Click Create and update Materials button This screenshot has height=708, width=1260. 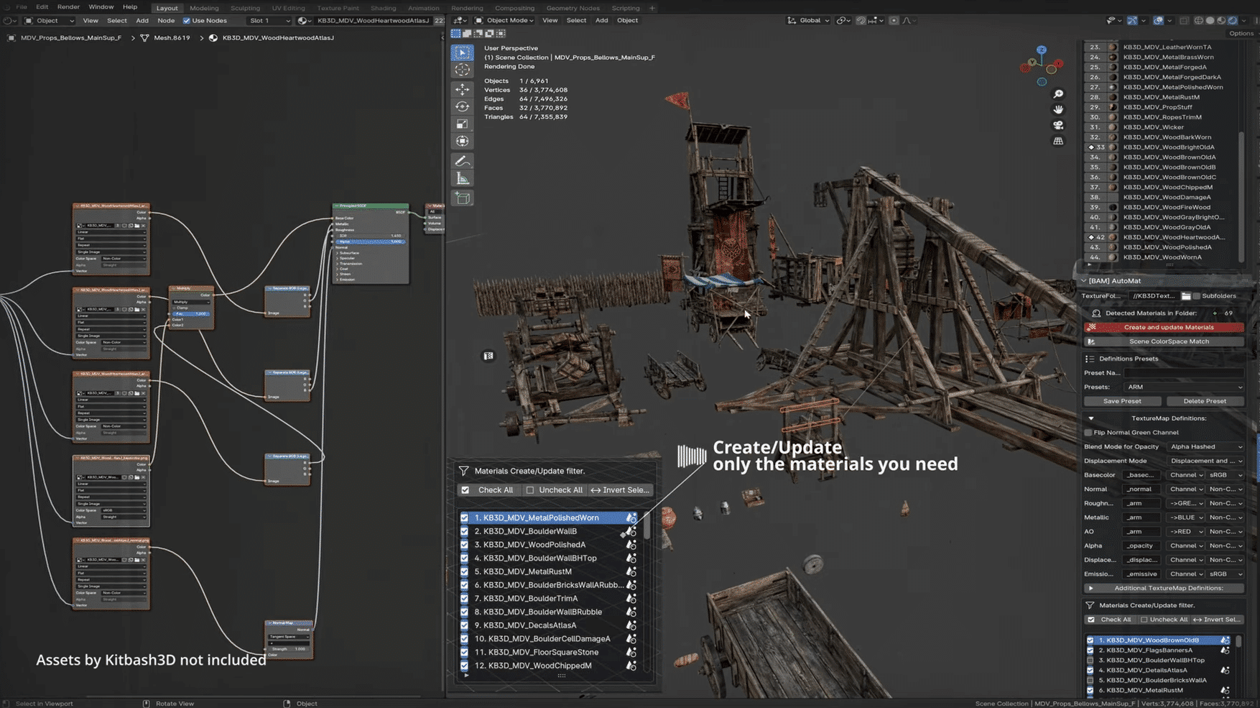(1168, 327)
